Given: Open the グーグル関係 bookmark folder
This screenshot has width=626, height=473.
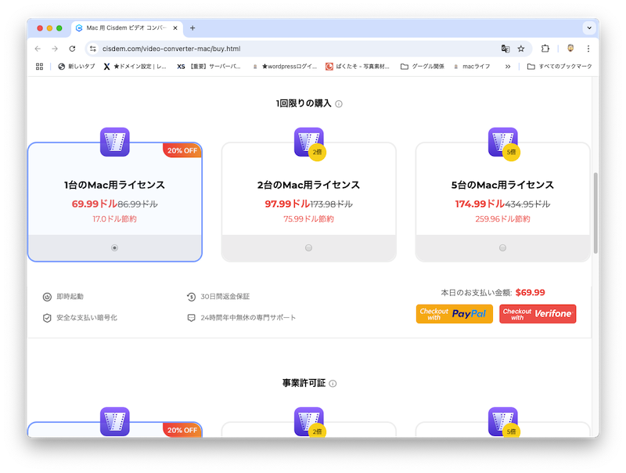Looking at the screenshot, I should [x=423, y=67].
